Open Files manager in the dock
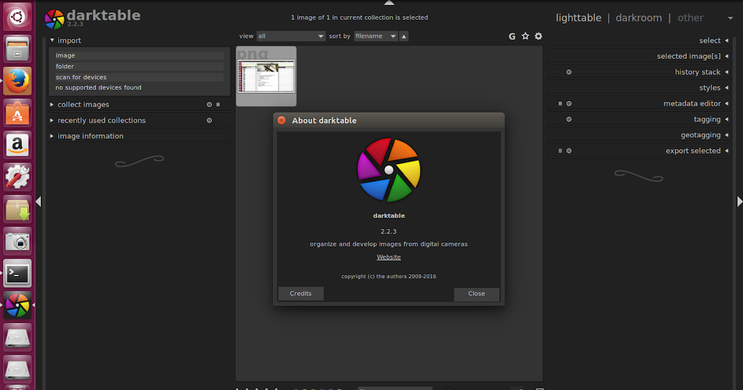This screenshot has height=390, width=743. [17, 48]
